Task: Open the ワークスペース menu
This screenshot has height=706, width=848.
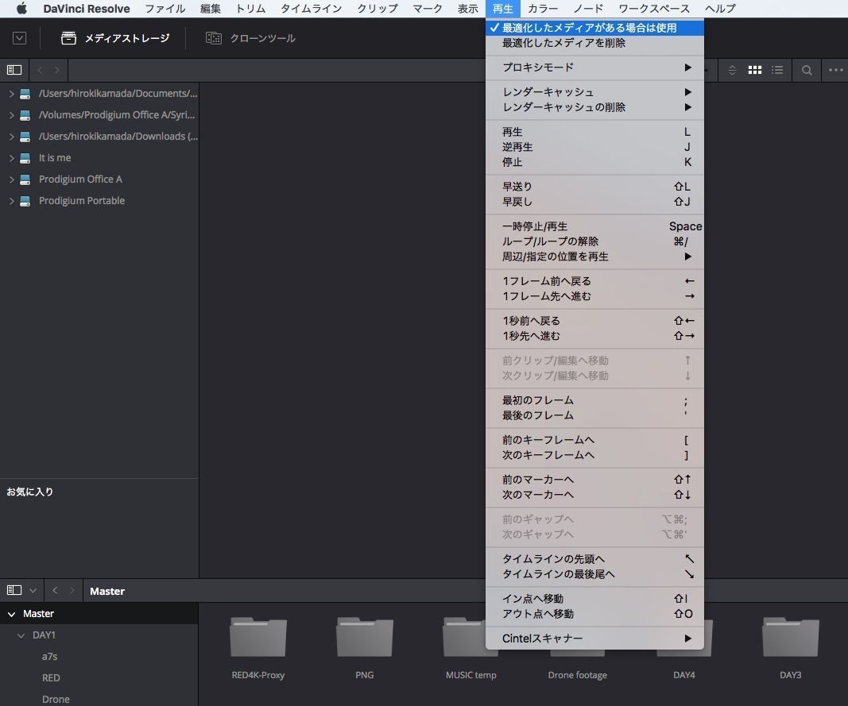Action: (654, 9)
